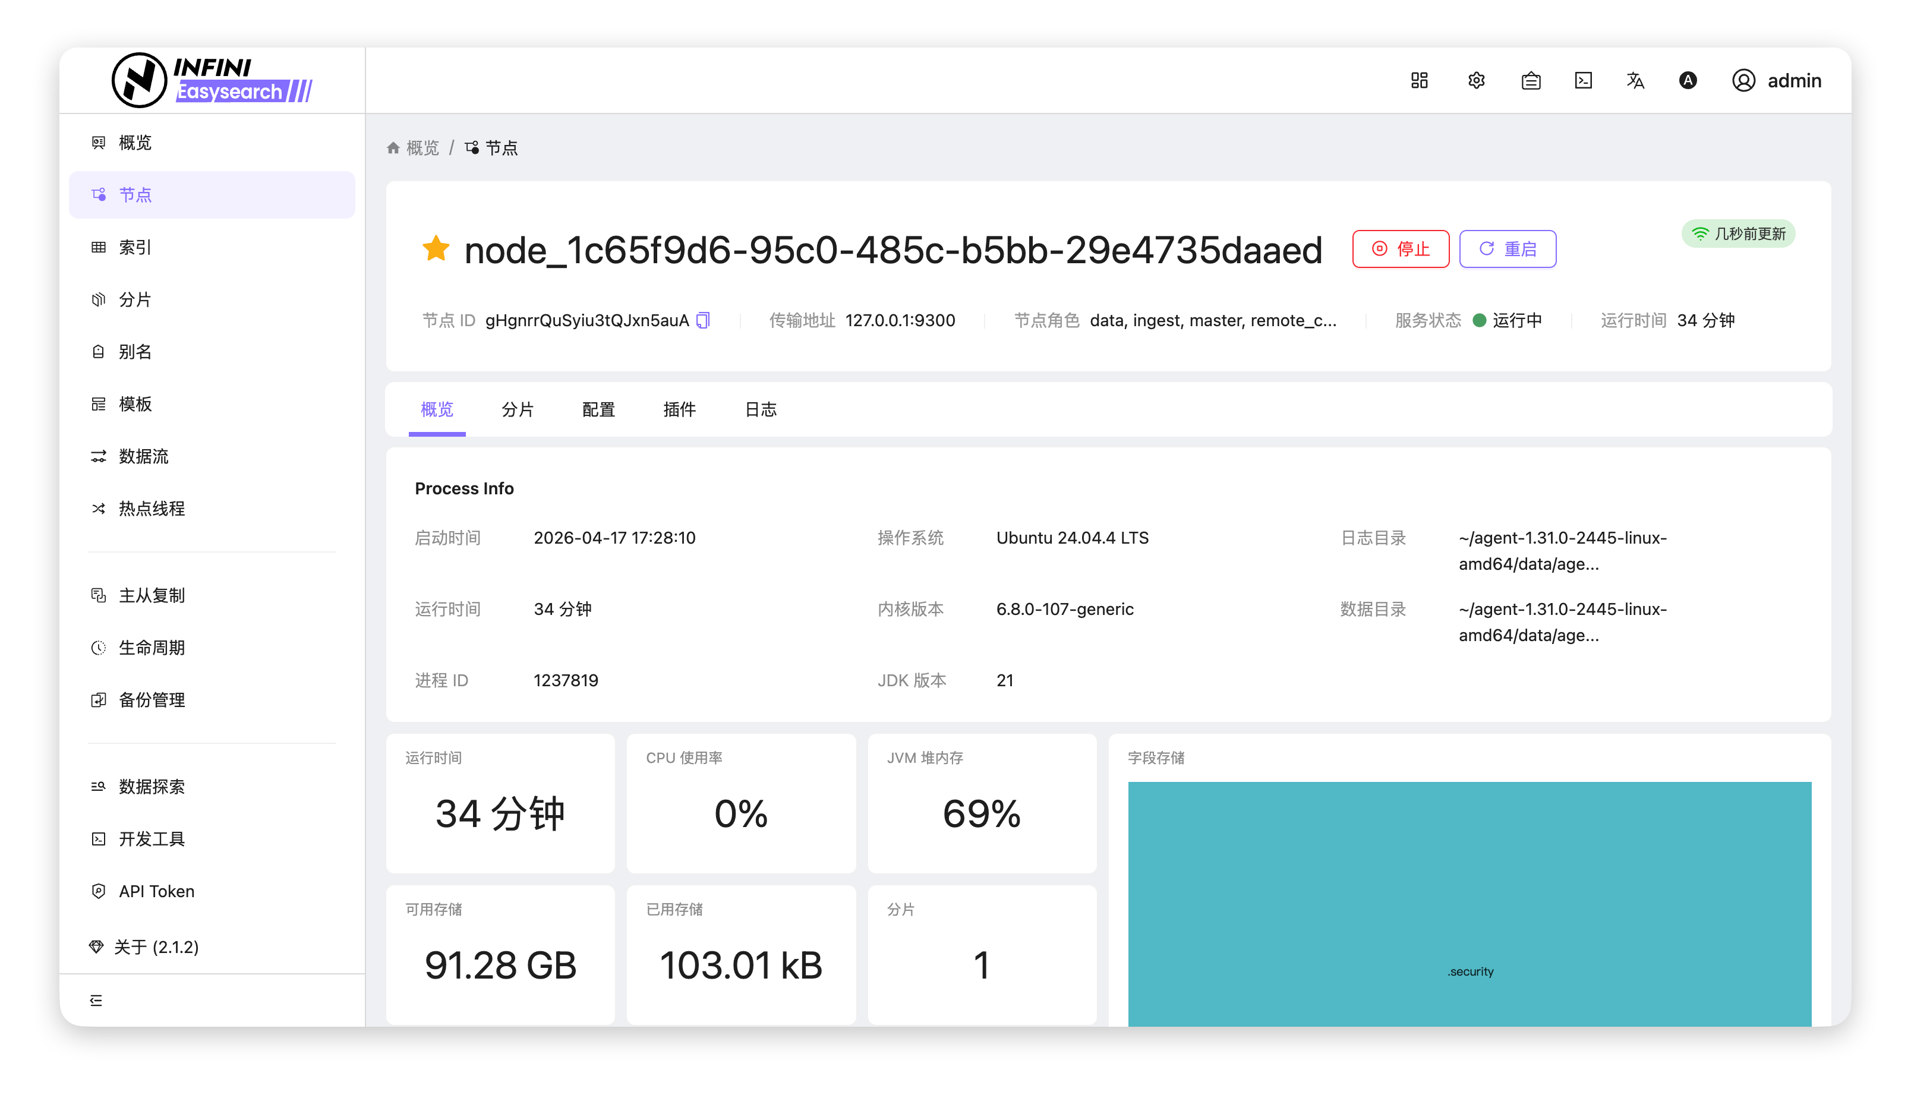Open the grid apps icon in header

[x=1420, y=81]
